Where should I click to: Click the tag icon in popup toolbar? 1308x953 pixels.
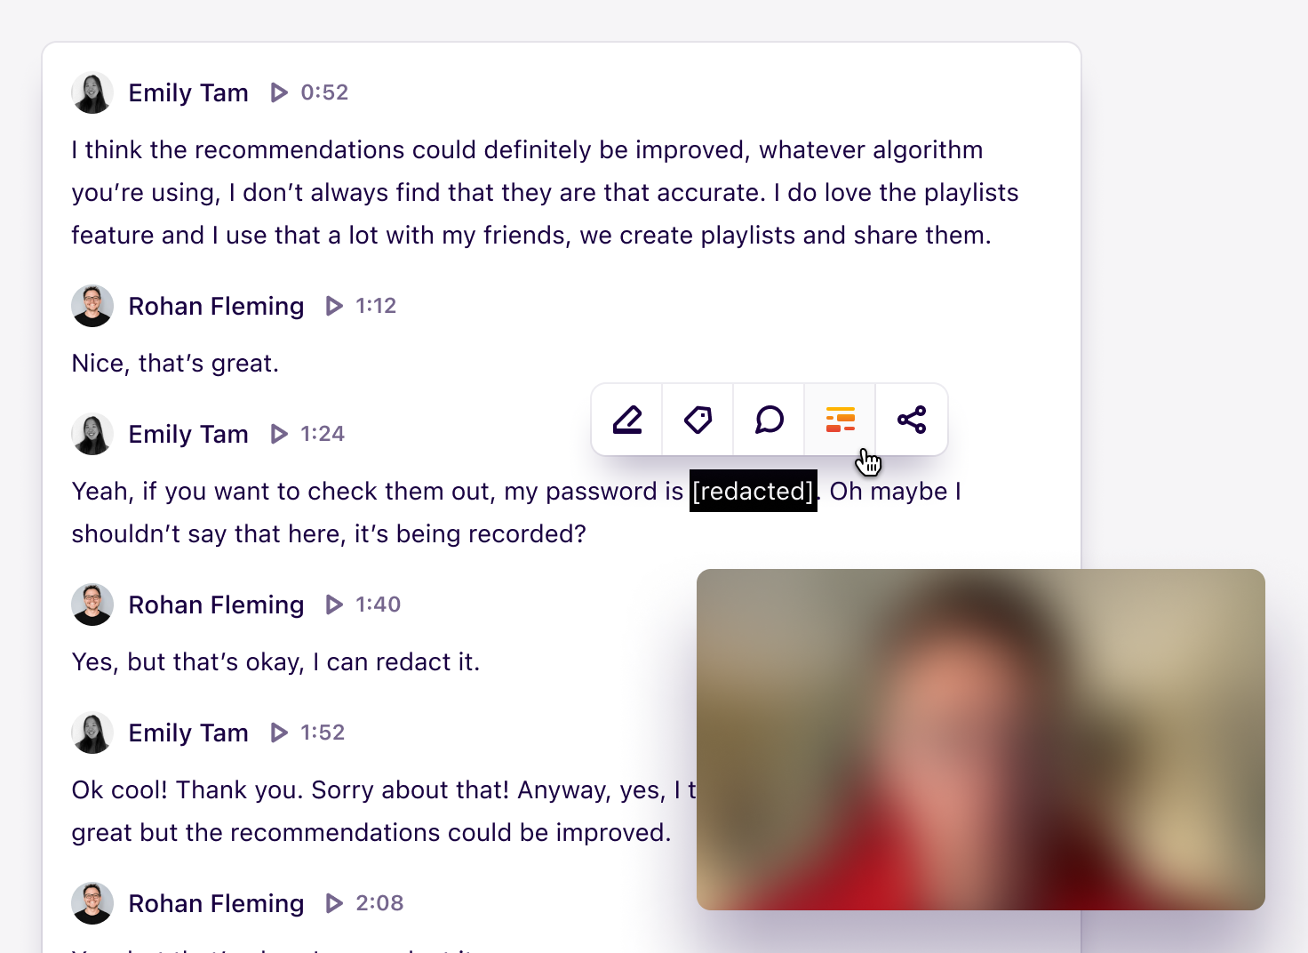click(x=698, y=420)
